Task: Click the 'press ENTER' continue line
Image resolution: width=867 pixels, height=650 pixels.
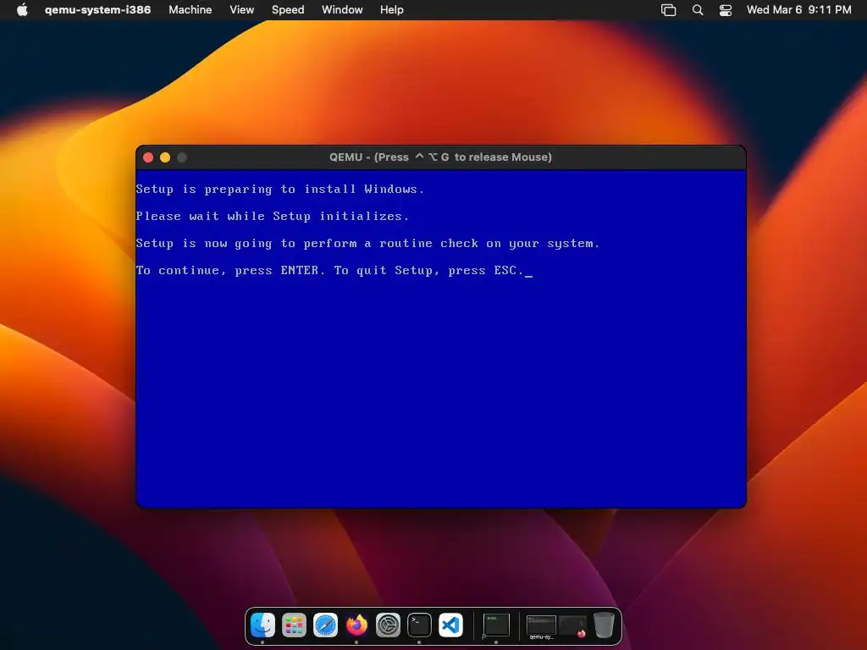Action: pos(334,270)
